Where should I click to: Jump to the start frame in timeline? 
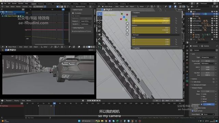pyautogui.click(x=88, y=100)
